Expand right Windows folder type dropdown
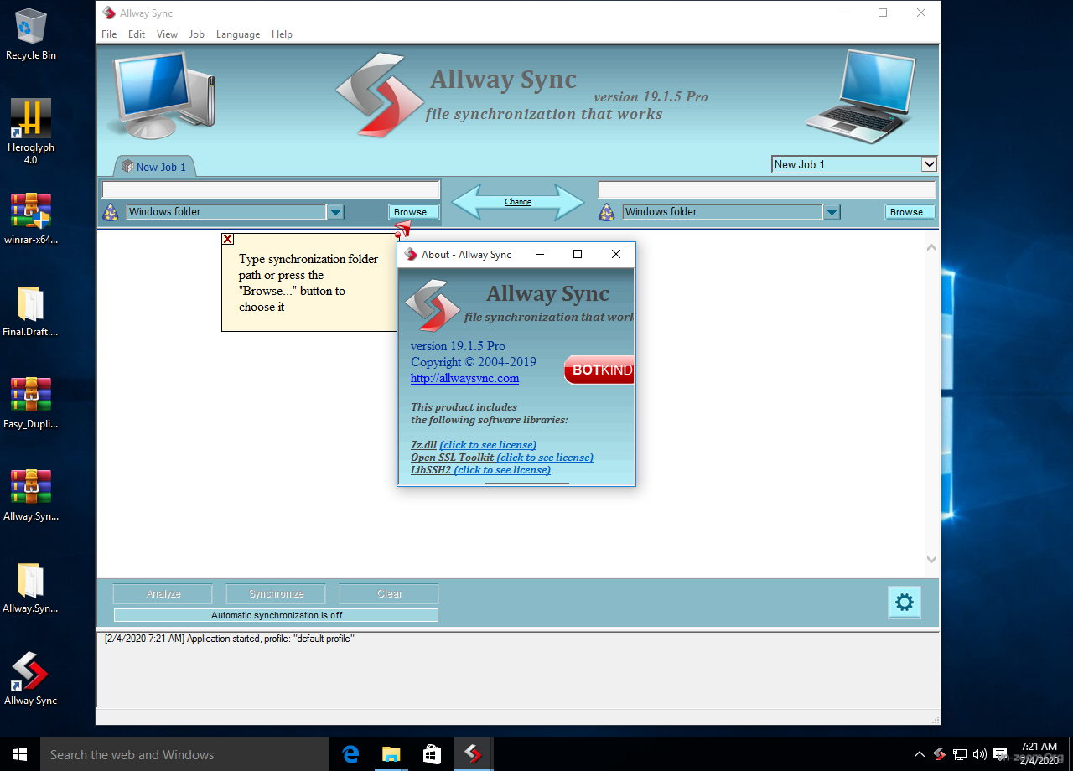The height and width of the screenshot is (771, 1073). [x=832, y=212]
